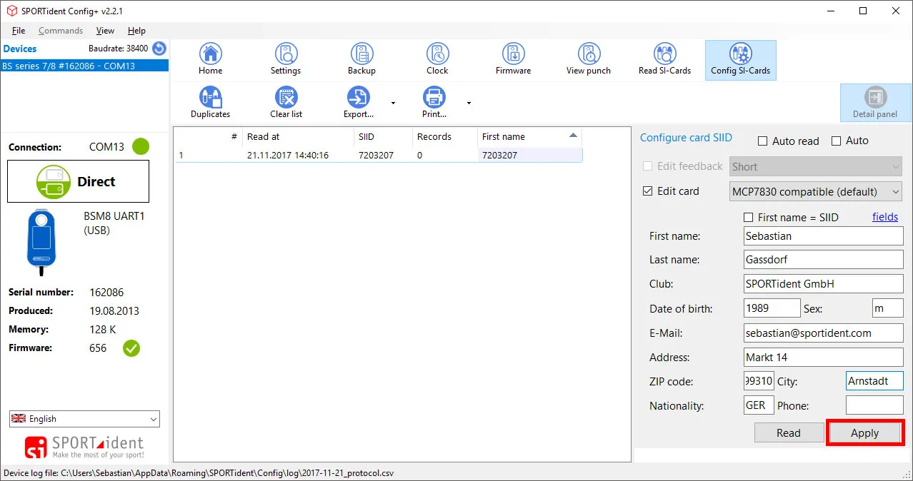
Task: Click the SPORTident logo
Action: (84, 447)
